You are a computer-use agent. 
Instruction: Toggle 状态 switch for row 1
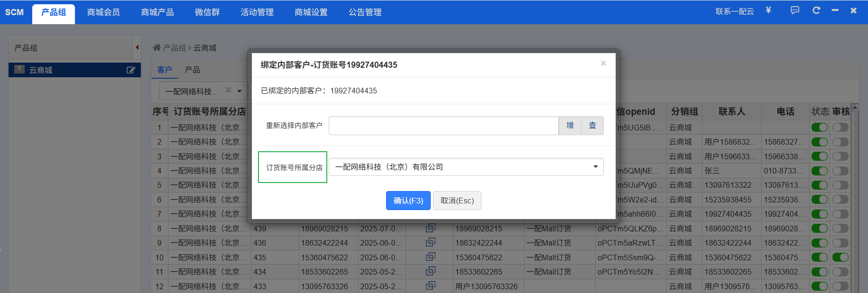[x=819, y=128]
